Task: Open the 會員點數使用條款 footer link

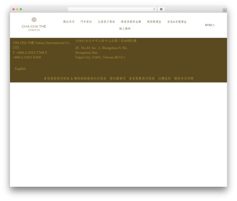Action: [x=142, y=78]
